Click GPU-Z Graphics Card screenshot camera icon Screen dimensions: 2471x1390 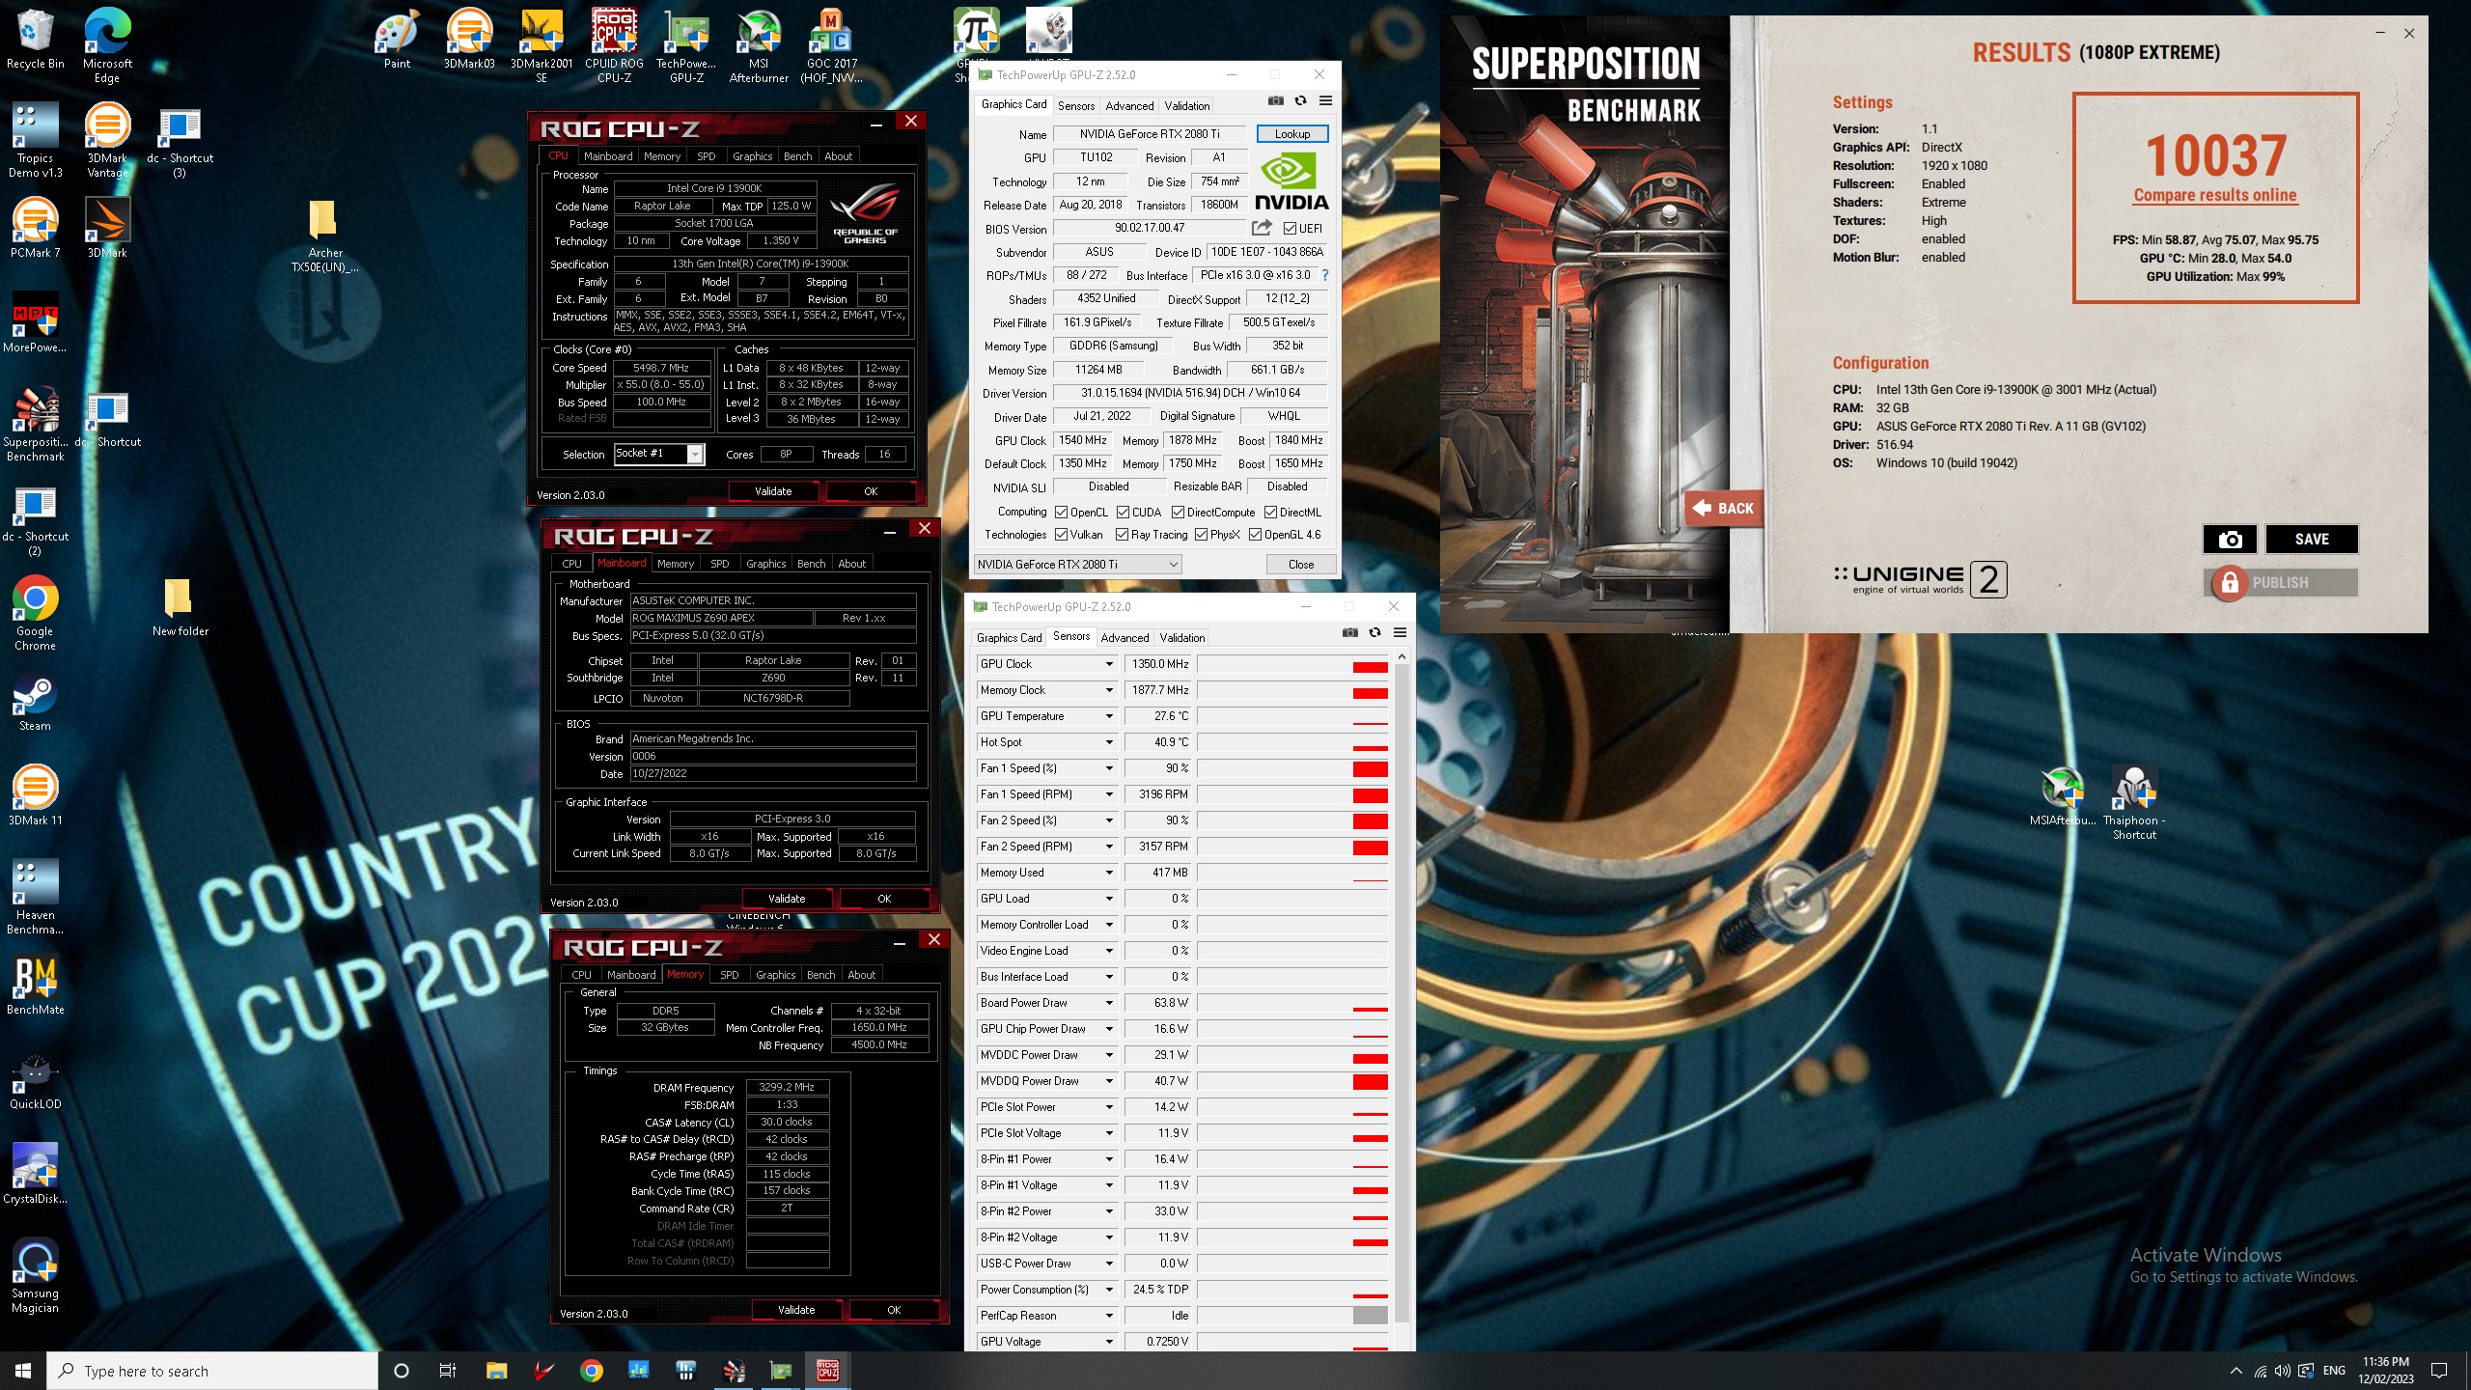point(1276,101)
